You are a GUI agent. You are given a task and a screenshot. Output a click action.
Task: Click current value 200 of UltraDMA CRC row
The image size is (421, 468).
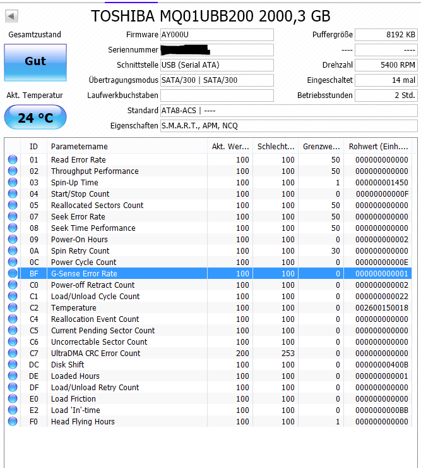click(x=242, y=353)
